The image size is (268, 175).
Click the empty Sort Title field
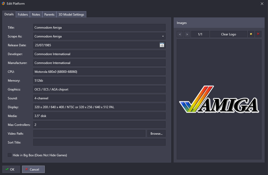coord(99,142)
